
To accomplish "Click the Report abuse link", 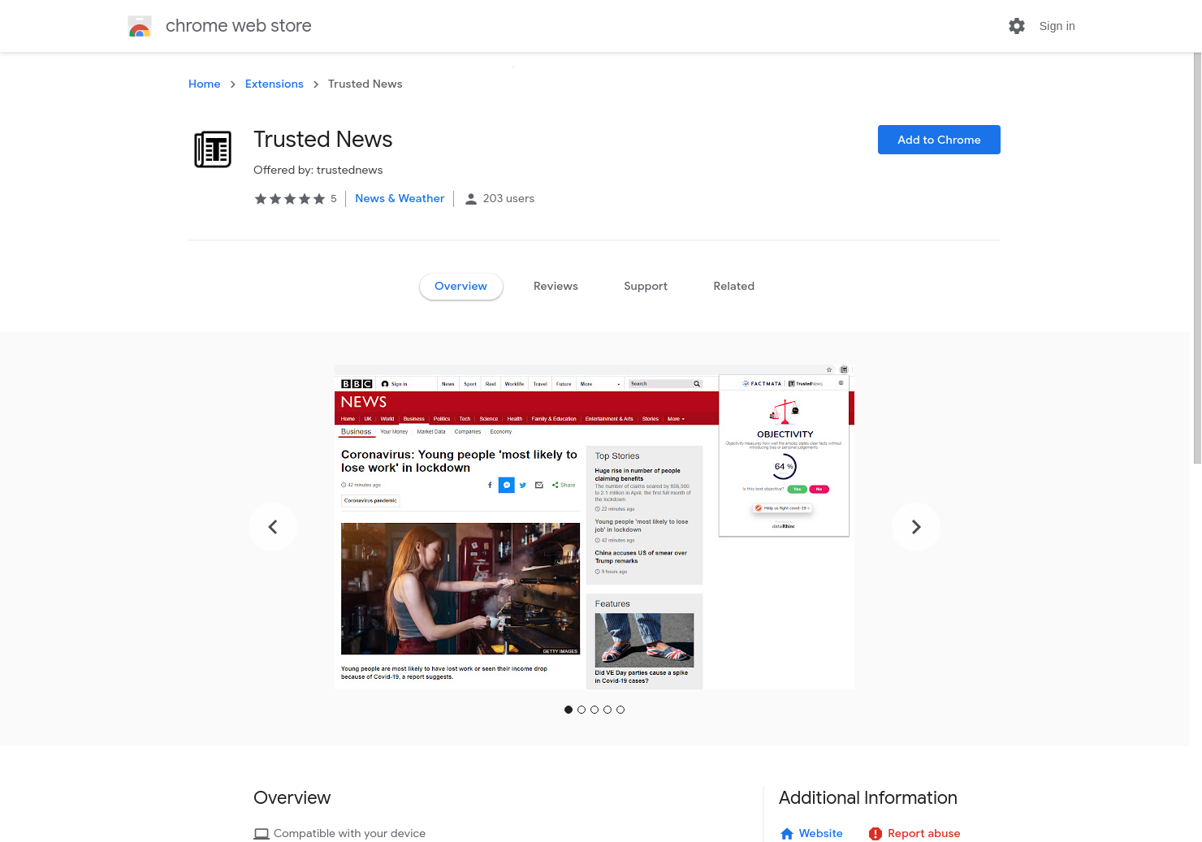I will coord(924,834).
